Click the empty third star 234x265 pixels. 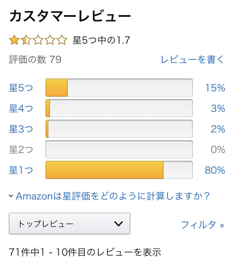[x=38, y=40]
